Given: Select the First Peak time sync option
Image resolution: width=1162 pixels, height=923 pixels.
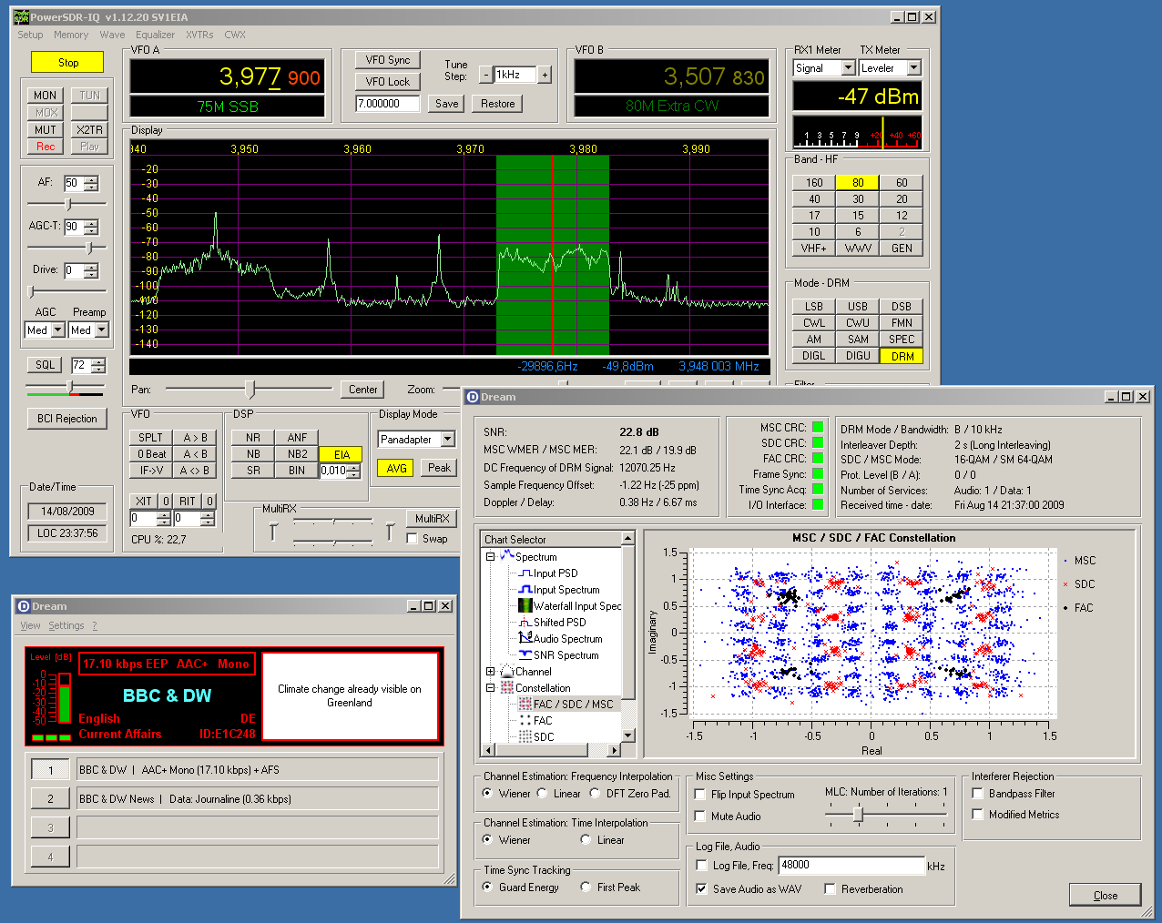Looking at the screenshot, I should [x=586, y=887].
